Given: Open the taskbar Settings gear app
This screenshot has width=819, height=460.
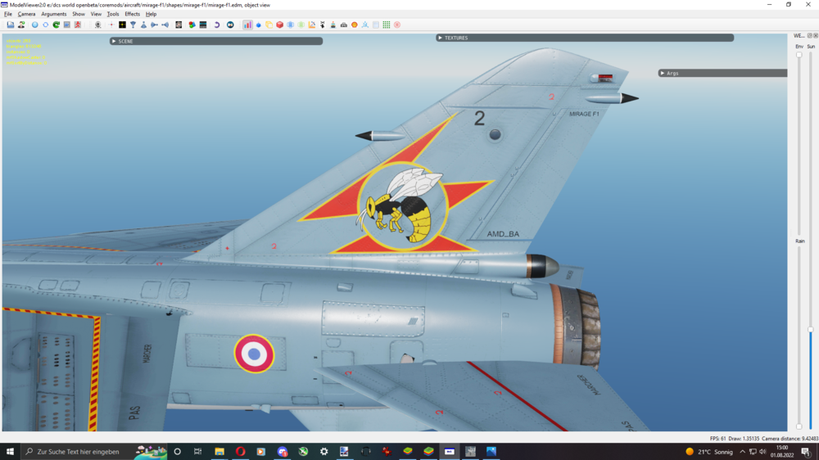Looking at the screenshot, I should (324, 452).
